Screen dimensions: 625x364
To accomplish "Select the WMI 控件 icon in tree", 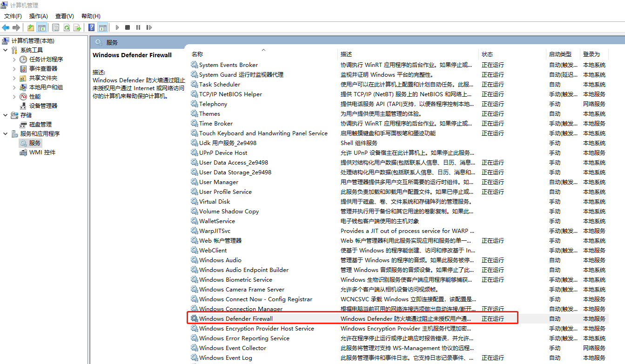I will [23, 152].
